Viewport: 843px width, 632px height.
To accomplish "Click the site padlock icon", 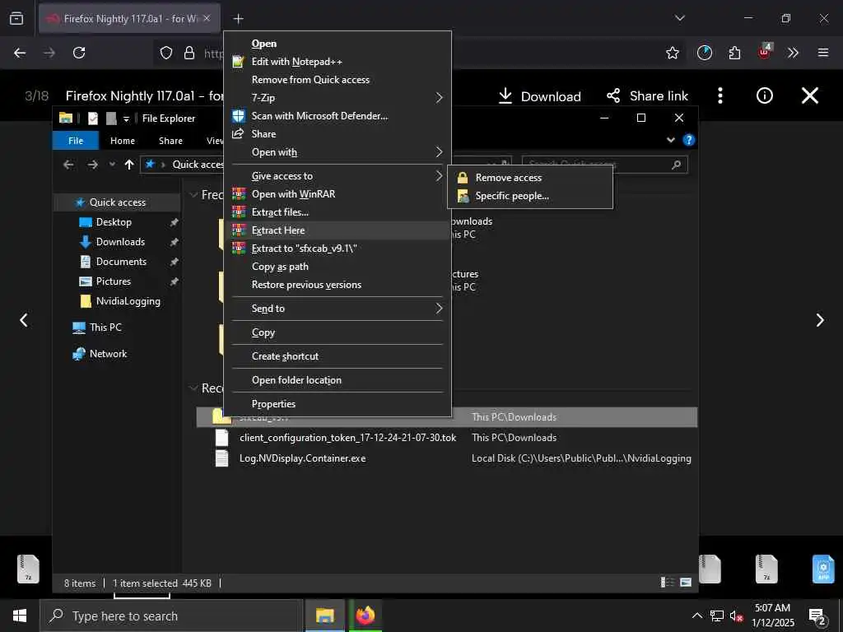I will 189,53.
